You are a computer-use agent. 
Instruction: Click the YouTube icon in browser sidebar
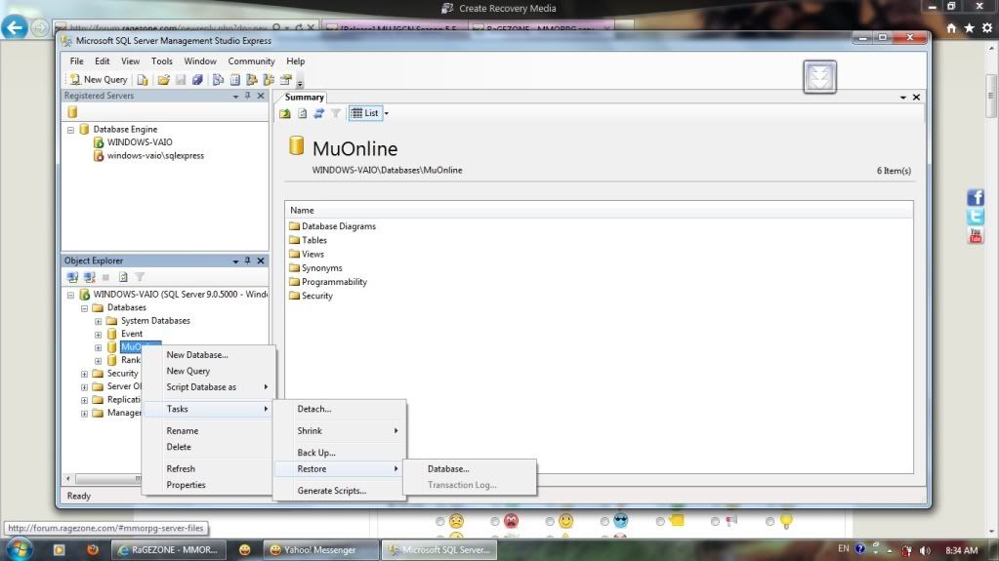[975, 235]
